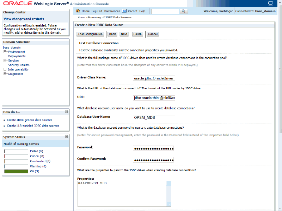Open Help from the toolbar
The width and height of the screenshot is (282, 211).
click(142, 11)
